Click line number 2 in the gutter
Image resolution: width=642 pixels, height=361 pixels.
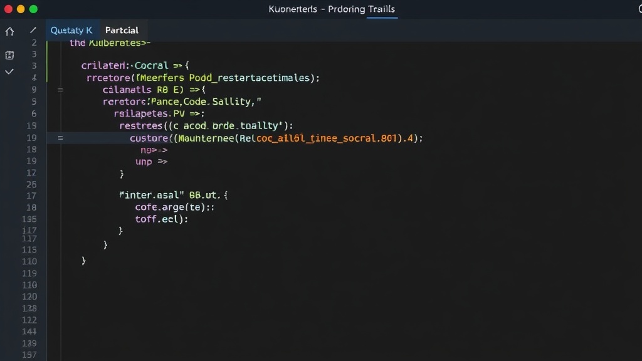[34, 43]
